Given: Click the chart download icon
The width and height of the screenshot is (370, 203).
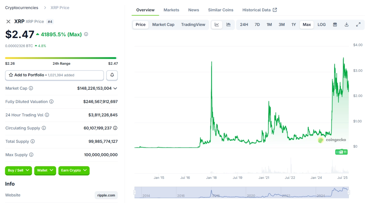Looking at the screenshot, I should (347, 24).
